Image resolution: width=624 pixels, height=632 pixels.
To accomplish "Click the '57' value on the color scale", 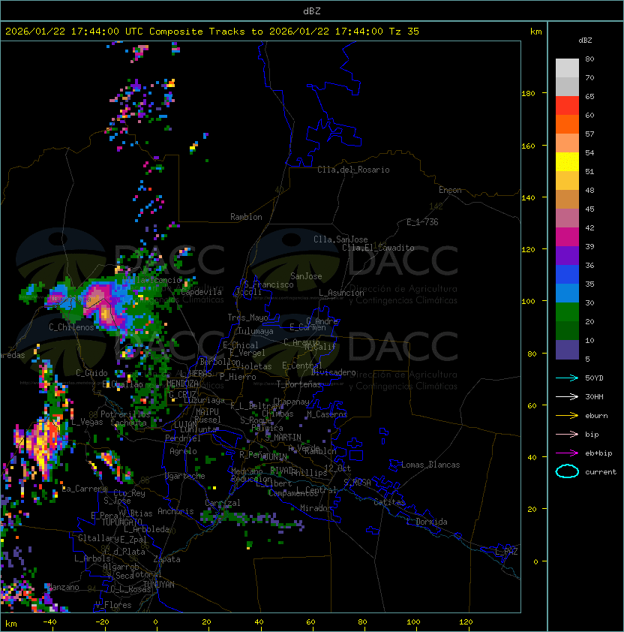I will pyautogui.click(x=589, y=134).
